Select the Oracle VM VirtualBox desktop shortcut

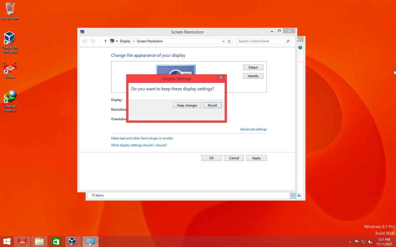coord(10,42)
